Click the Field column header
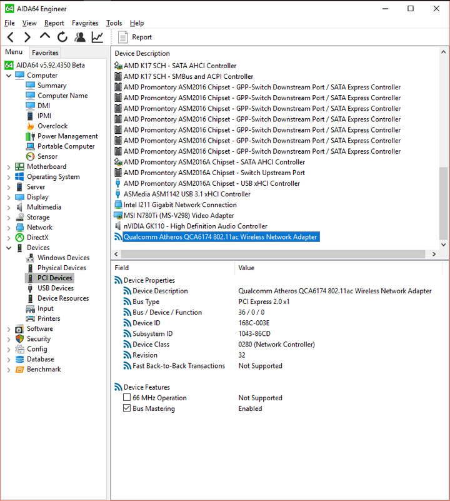 click(122, 268)
